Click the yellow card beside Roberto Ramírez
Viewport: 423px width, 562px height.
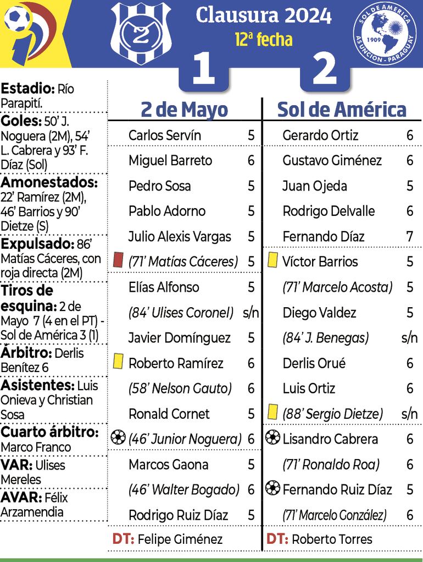tap(117, 362)
